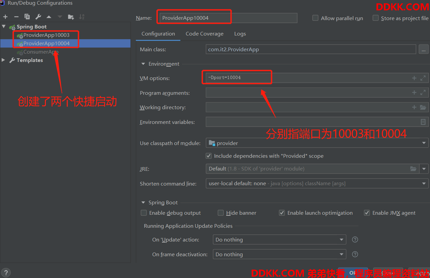Open JRE dropdown arrow
430x278 pixels.
[x=424, y=169]
